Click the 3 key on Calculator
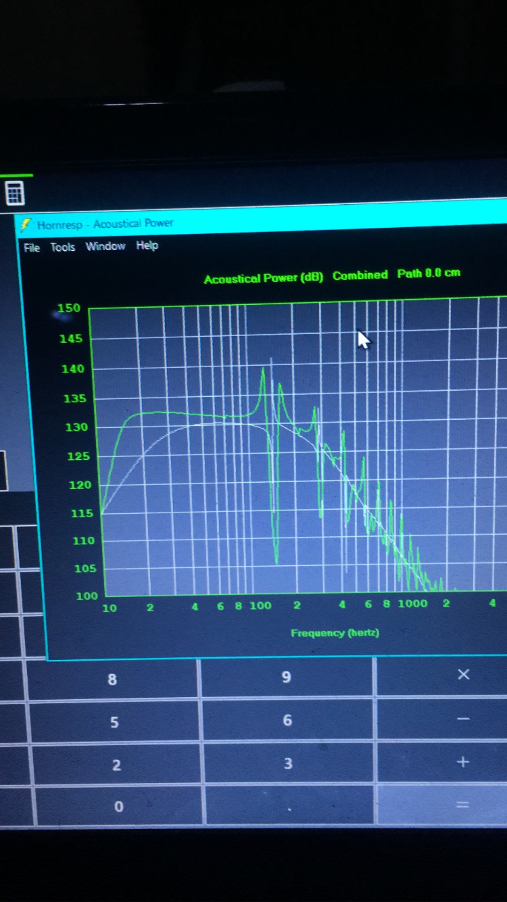The height and width of the screenshot is (902, 507). coord(288,763)
